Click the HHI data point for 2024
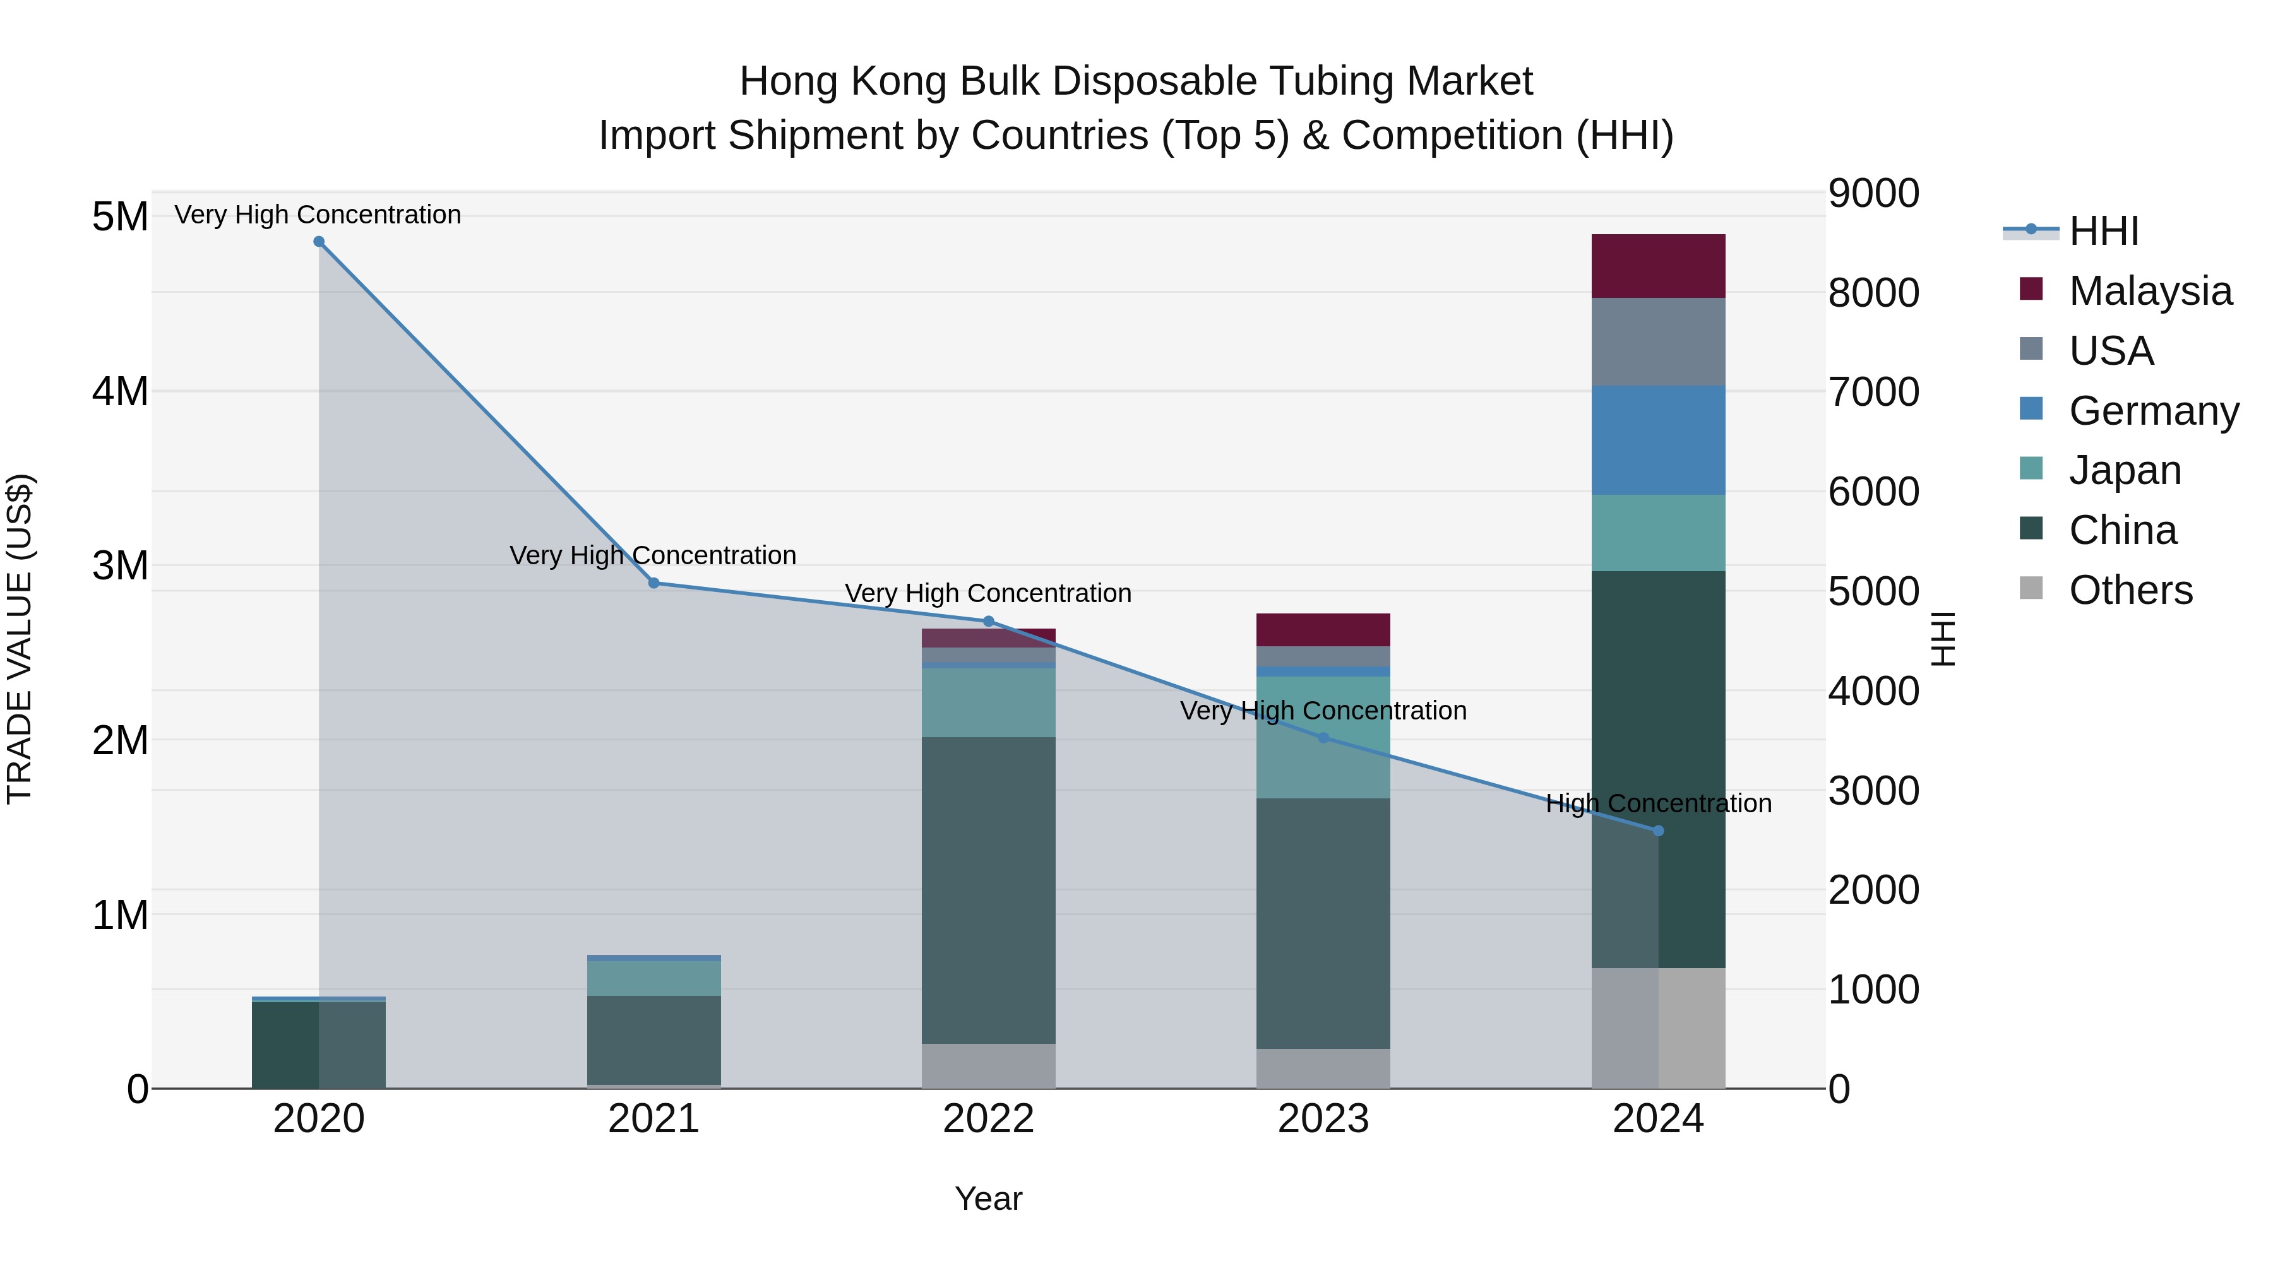 click(1658, 831)
